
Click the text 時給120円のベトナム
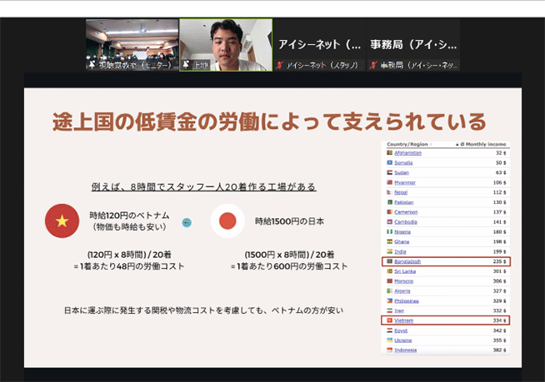tap(129, 216)
